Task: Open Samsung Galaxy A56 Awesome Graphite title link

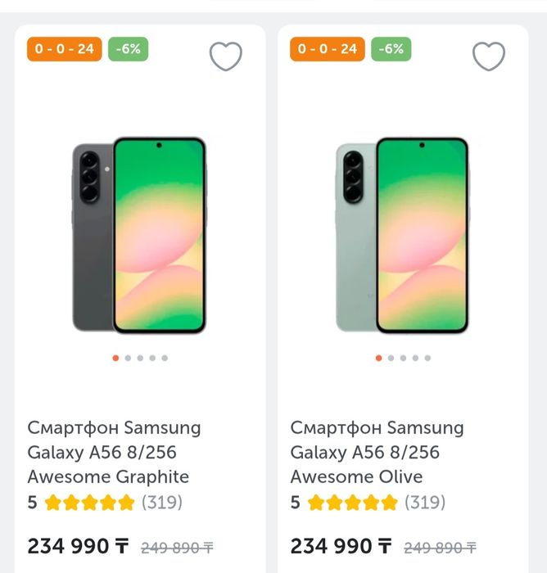Action: (x=114, y=452)
